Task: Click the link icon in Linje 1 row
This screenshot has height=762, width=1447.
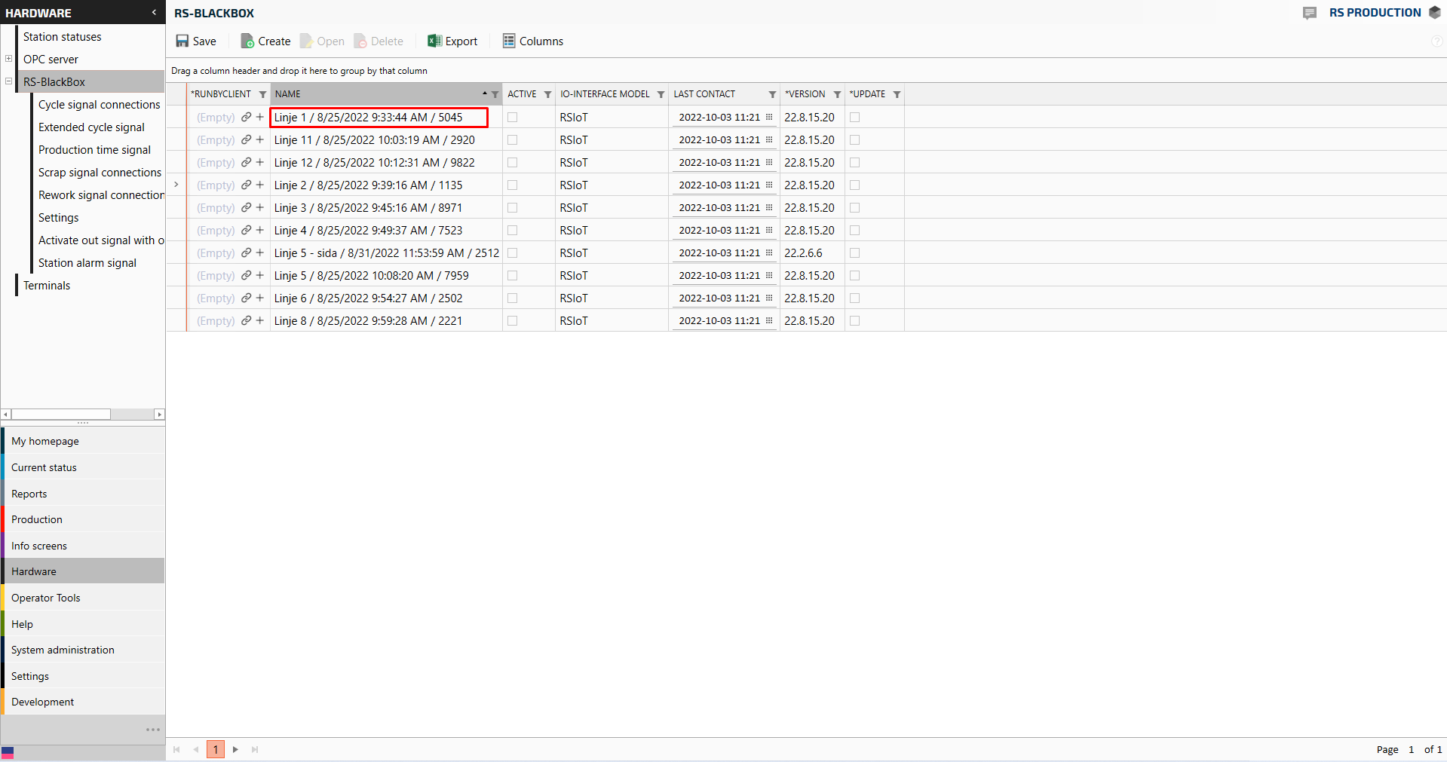Action: (x=246, y=118)
